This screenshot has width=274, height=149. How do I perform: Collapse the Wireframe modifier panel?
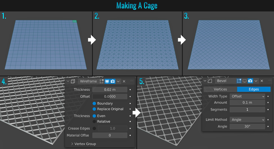click(68, 81)
